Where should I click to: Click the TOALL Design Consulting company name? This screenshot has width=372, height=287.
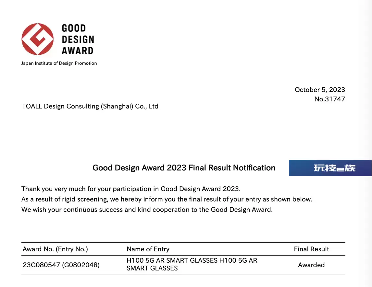tap(90, 106)
